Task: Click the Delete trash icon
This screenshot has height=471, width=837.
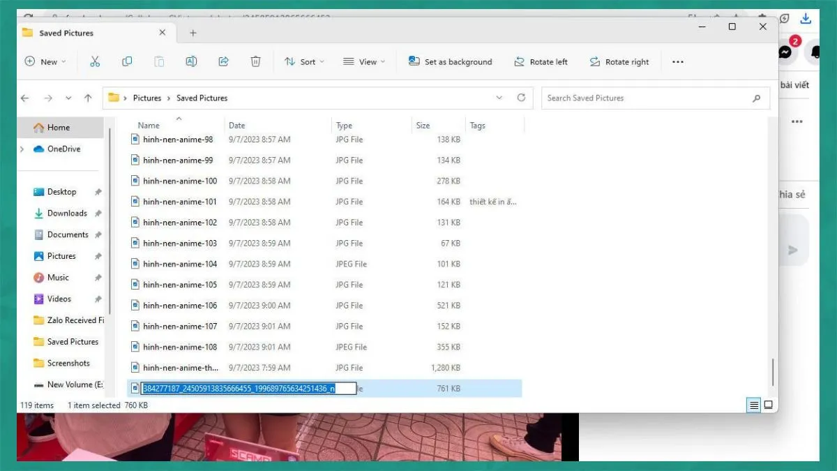Action: 255,61
